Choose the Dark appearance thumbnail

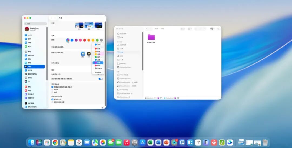tap(98, 25)
